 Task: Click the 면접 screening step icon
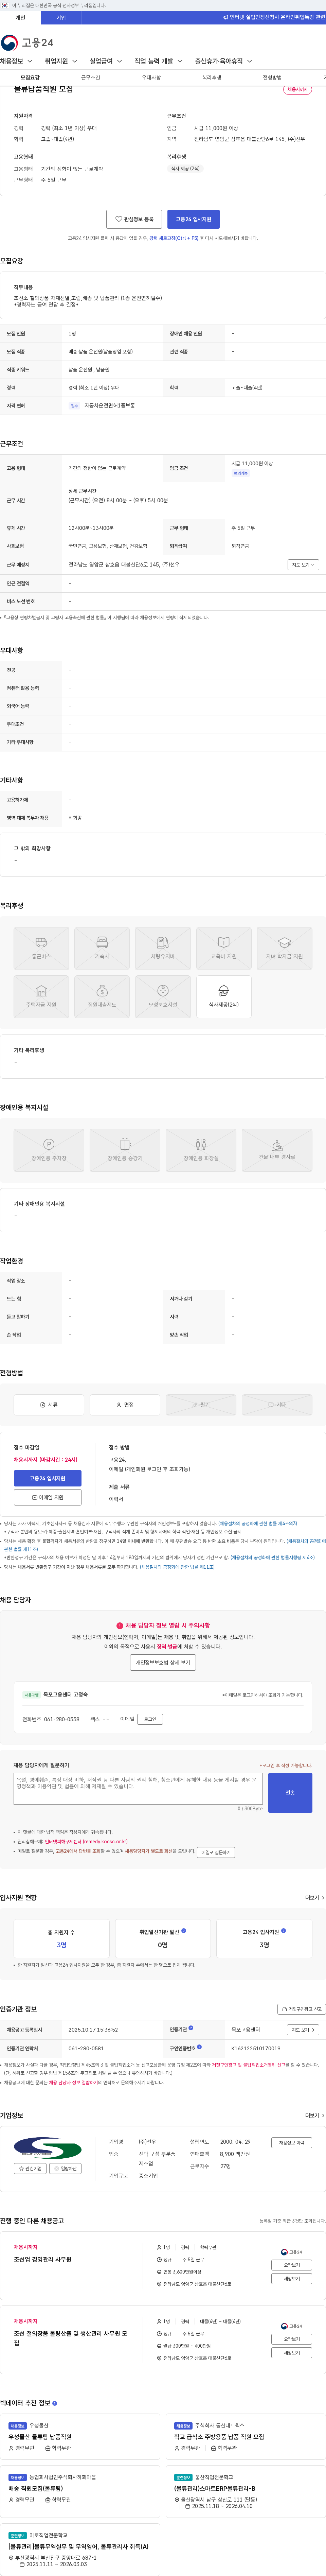click(x=125, y=1405)
